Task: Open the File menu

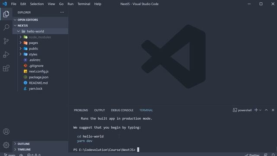Action: (x=13, y=4)
